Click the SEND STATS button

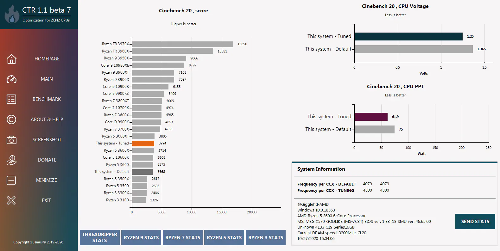[x=475, y=221]
